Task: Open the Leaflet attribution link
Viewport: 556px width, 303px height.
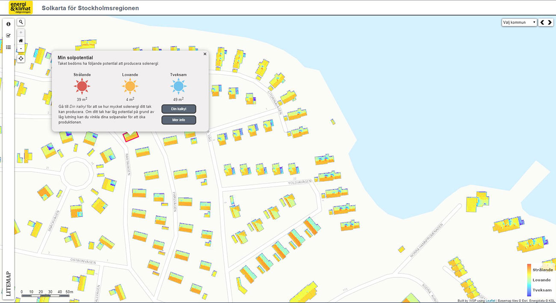Action: pos(490,301)
